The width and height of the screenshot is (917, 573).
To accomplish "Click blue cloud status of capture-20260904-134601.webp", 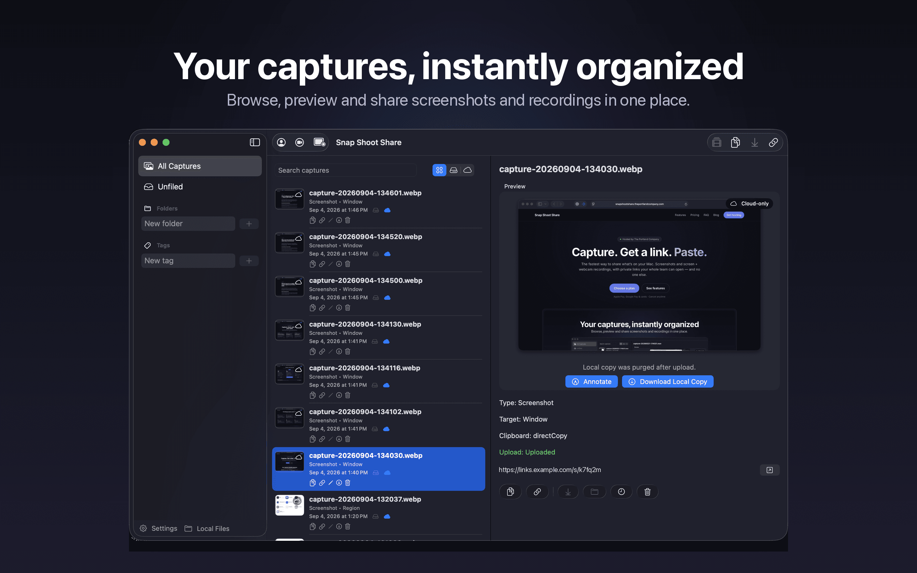I will [x=387, y=210].
